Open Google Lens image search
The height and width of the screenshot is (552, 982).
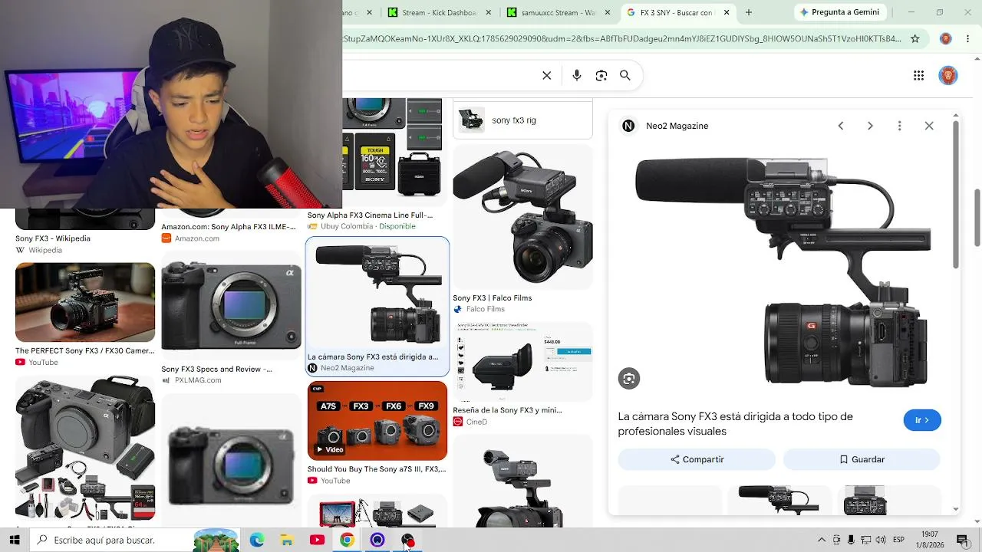[x=601, y=75]
